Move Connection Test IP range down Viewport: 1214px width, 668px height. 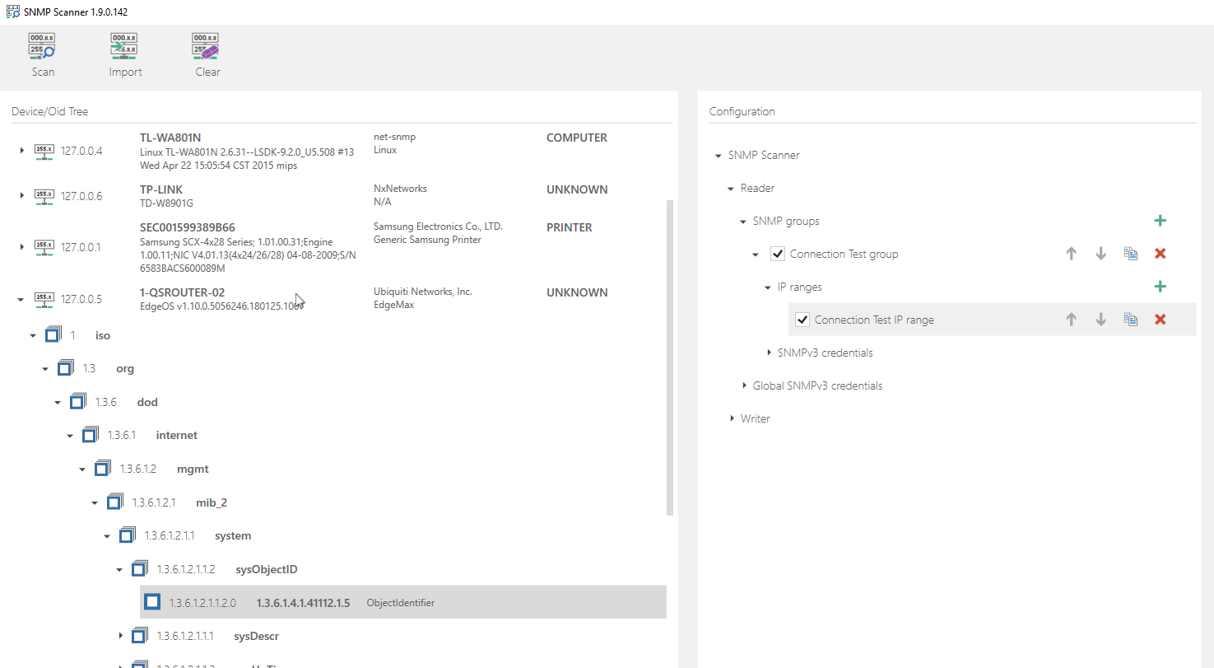coord(1100,320)
